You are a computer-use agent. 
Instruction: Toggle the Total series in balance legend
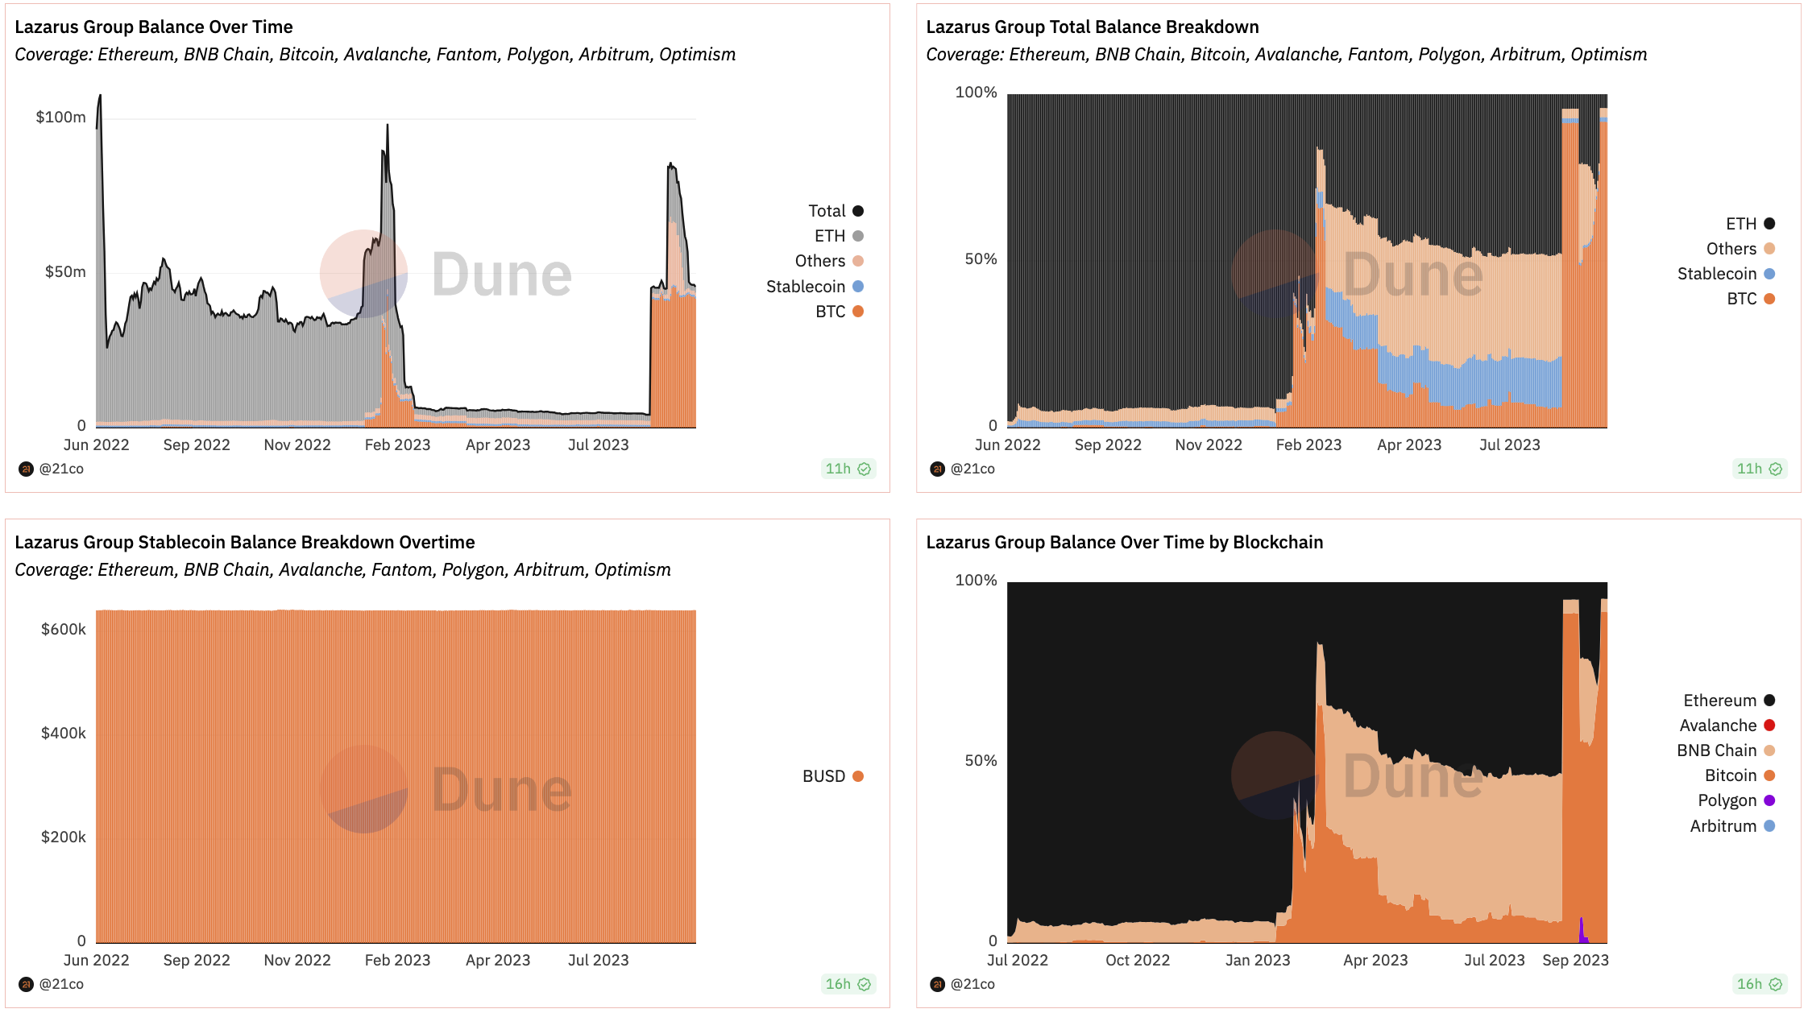click(x=836, y=211)
